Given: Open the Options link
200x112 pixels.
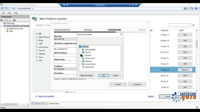Looking at the screenshot, I should pos(151,96).
